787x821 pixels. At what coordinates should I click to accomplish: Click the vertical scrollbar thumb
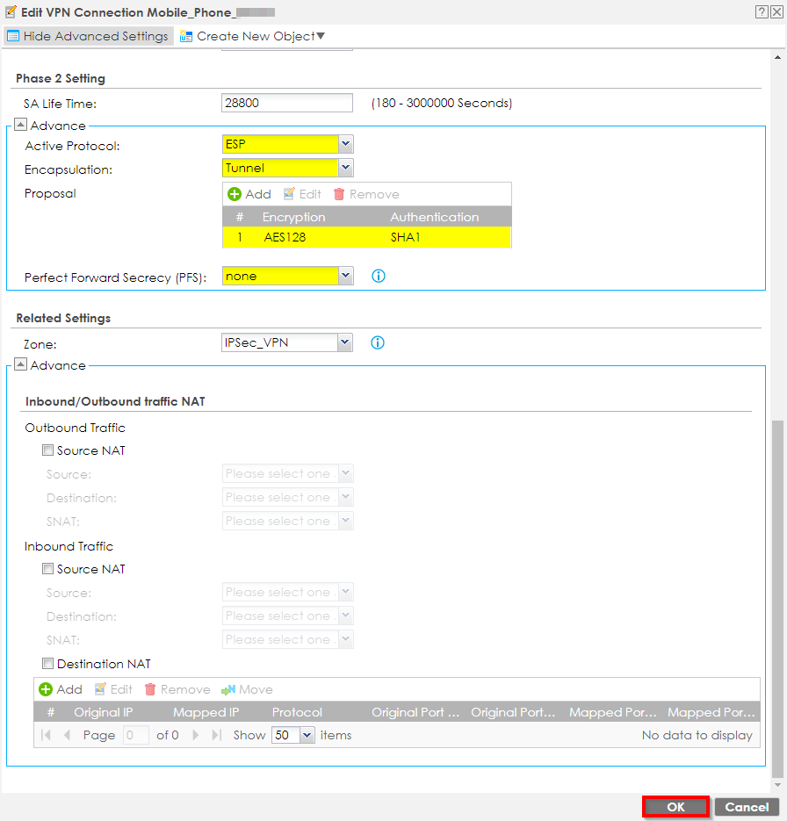pyautogui.click(x=776, y=597)
